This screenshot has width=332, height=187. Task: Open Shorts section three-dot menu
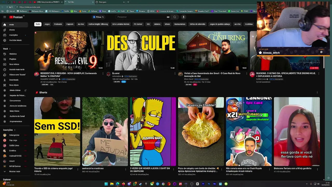(x=317, y=92)
